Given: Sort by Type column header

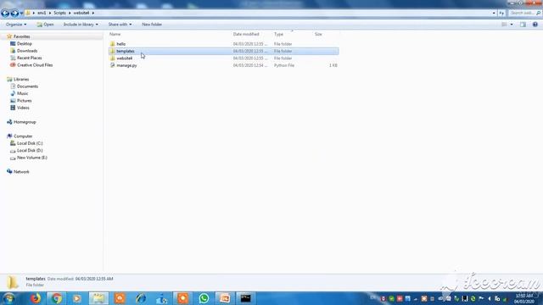Looking at the screenshot, I should 278,34.
